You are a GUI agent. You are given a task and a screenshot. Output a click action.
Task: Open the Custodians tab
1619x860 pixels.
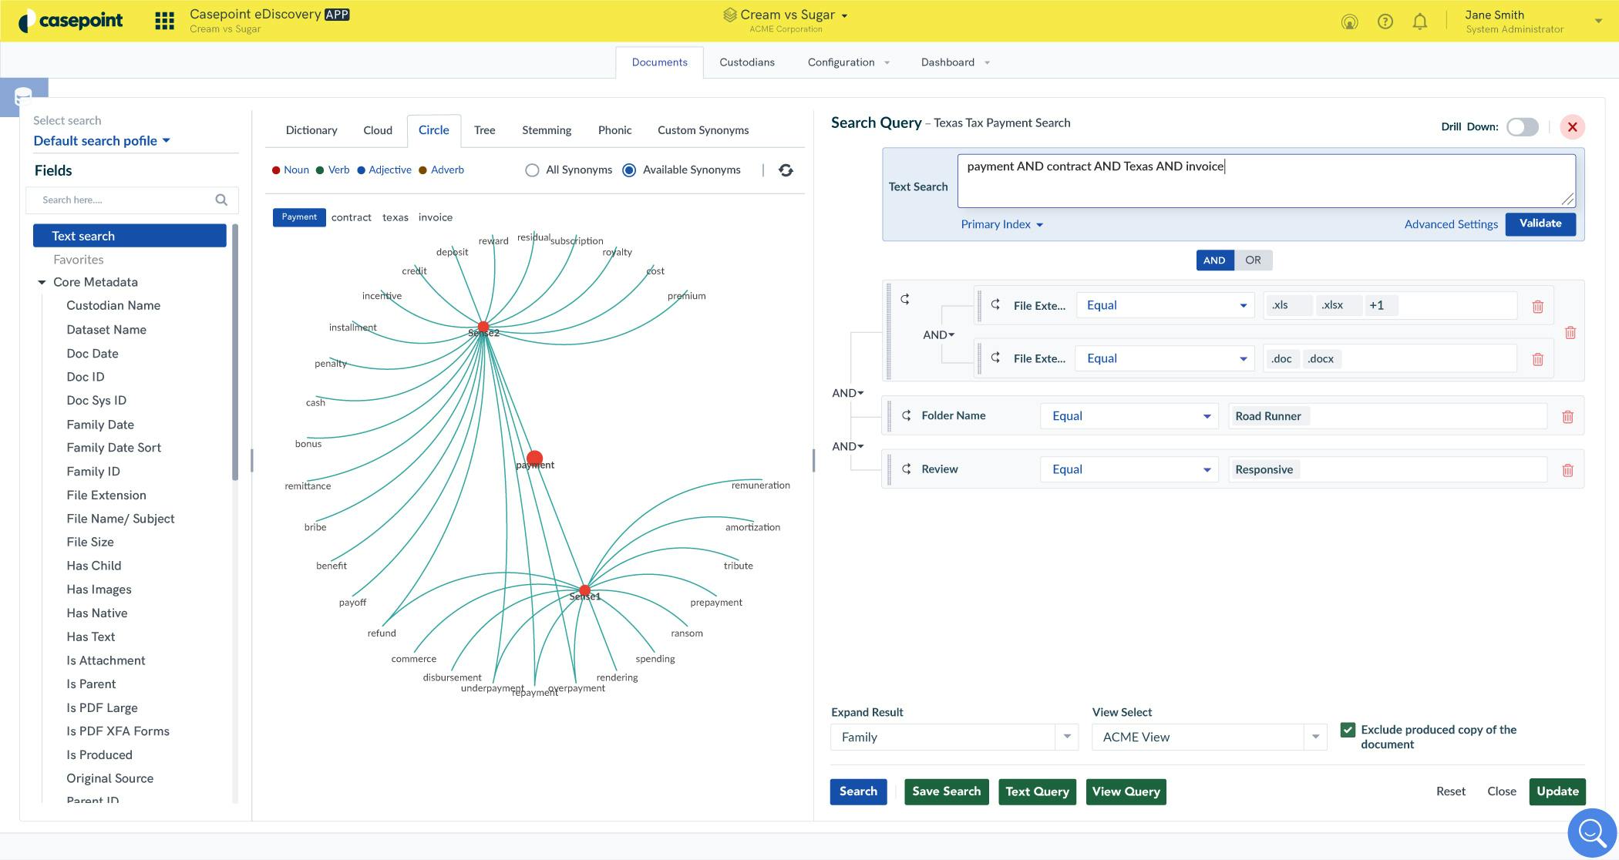coord(746,62)
